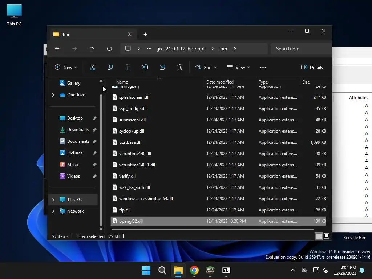Click the bin breadcrumb segment
The width and height of the screenshot is (372, 279).
pos(223,49)
